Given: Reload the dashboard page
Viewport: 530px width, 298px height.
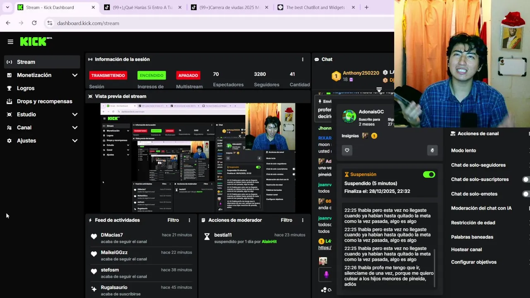Looking at the screenshot, I should click(34, 23).
